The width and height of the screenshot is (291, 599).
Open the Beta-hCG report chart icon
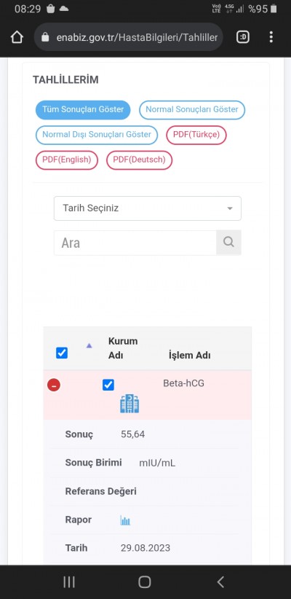pyautogui.click(x=125, y=520)
